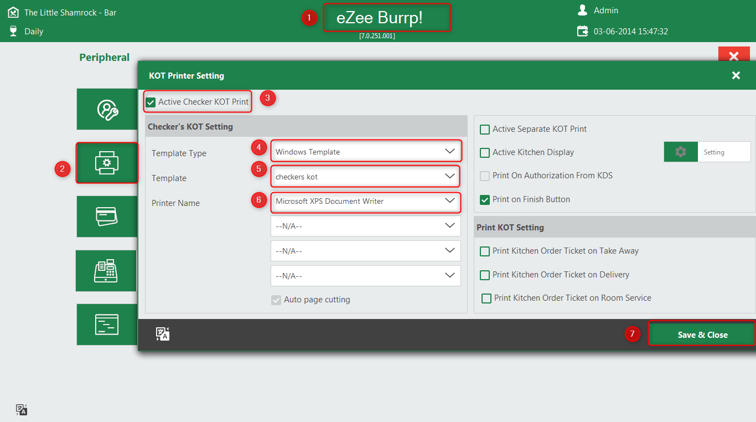756x422 pixels.
Task: Click the Admin user icon
Action: pyautogui.click(x=582, y=10)
